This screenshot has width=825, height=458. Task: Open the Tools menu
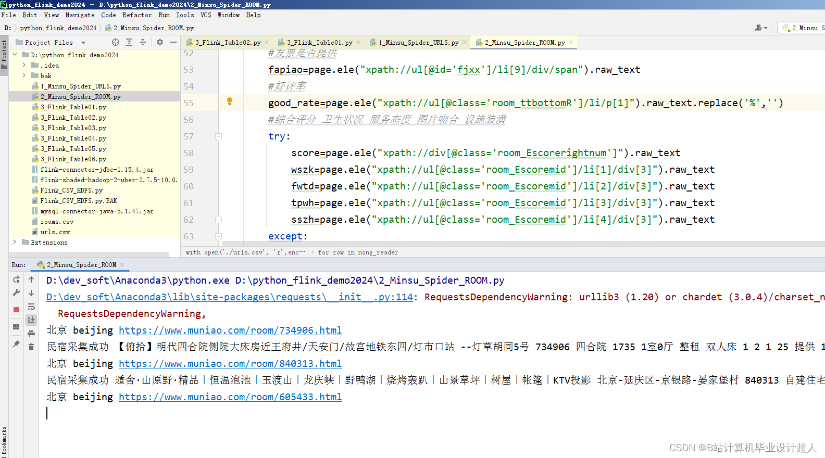click(185, 15)
